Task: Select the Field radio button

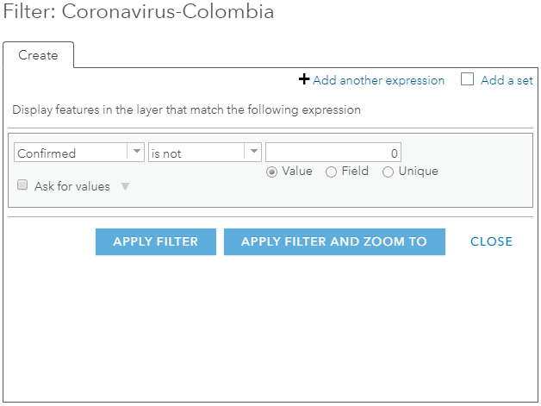Action: click(331, 172)
